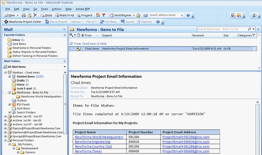Click the Categorize color grid icon

(x=98, y=15)
